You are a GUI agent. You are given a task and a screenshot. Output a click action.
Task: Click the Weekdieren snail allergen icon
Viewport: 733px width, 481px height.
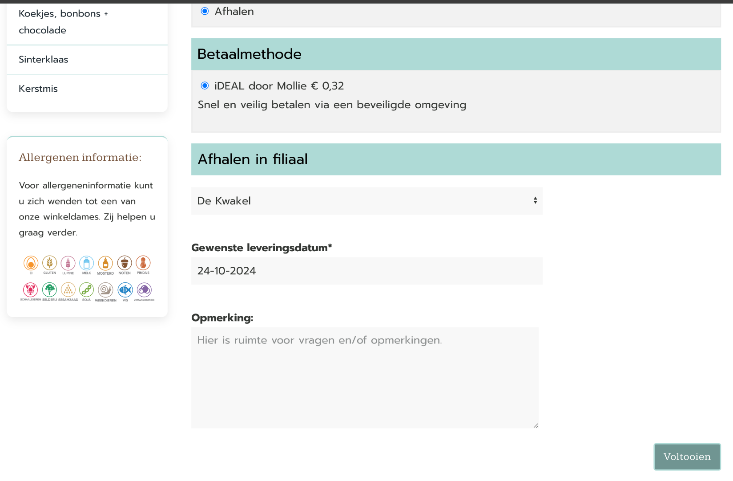[105, 290]
